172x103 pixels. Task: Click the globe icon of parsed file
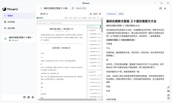5,39
